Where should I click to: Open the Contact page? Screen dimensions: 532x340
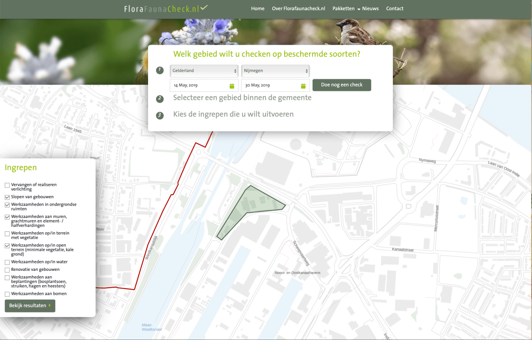(395, 8)
